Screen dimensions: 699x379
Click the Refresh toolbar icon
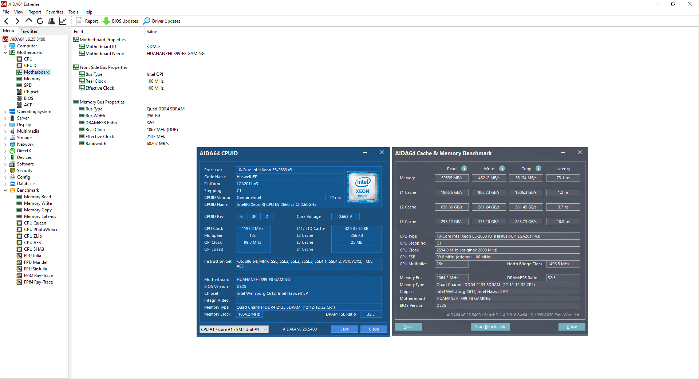40,21
